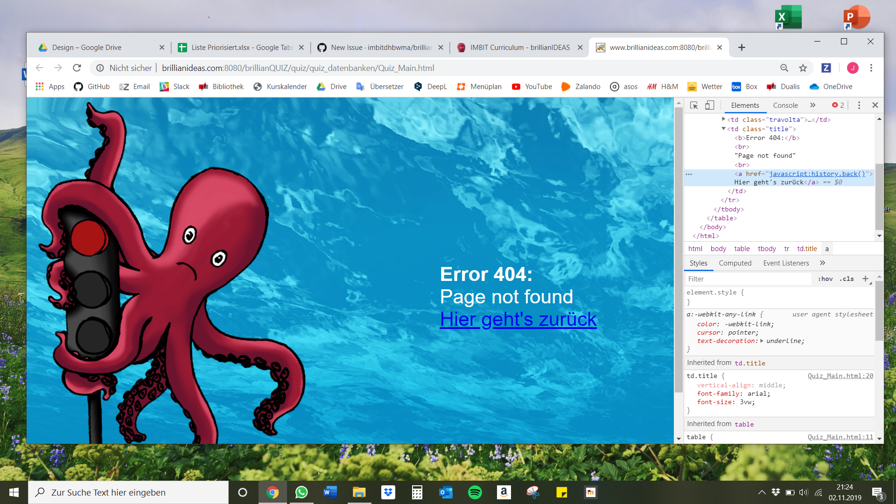Expand the td class travolta node
Screen dimensions: 896x504
pos(723,119)
